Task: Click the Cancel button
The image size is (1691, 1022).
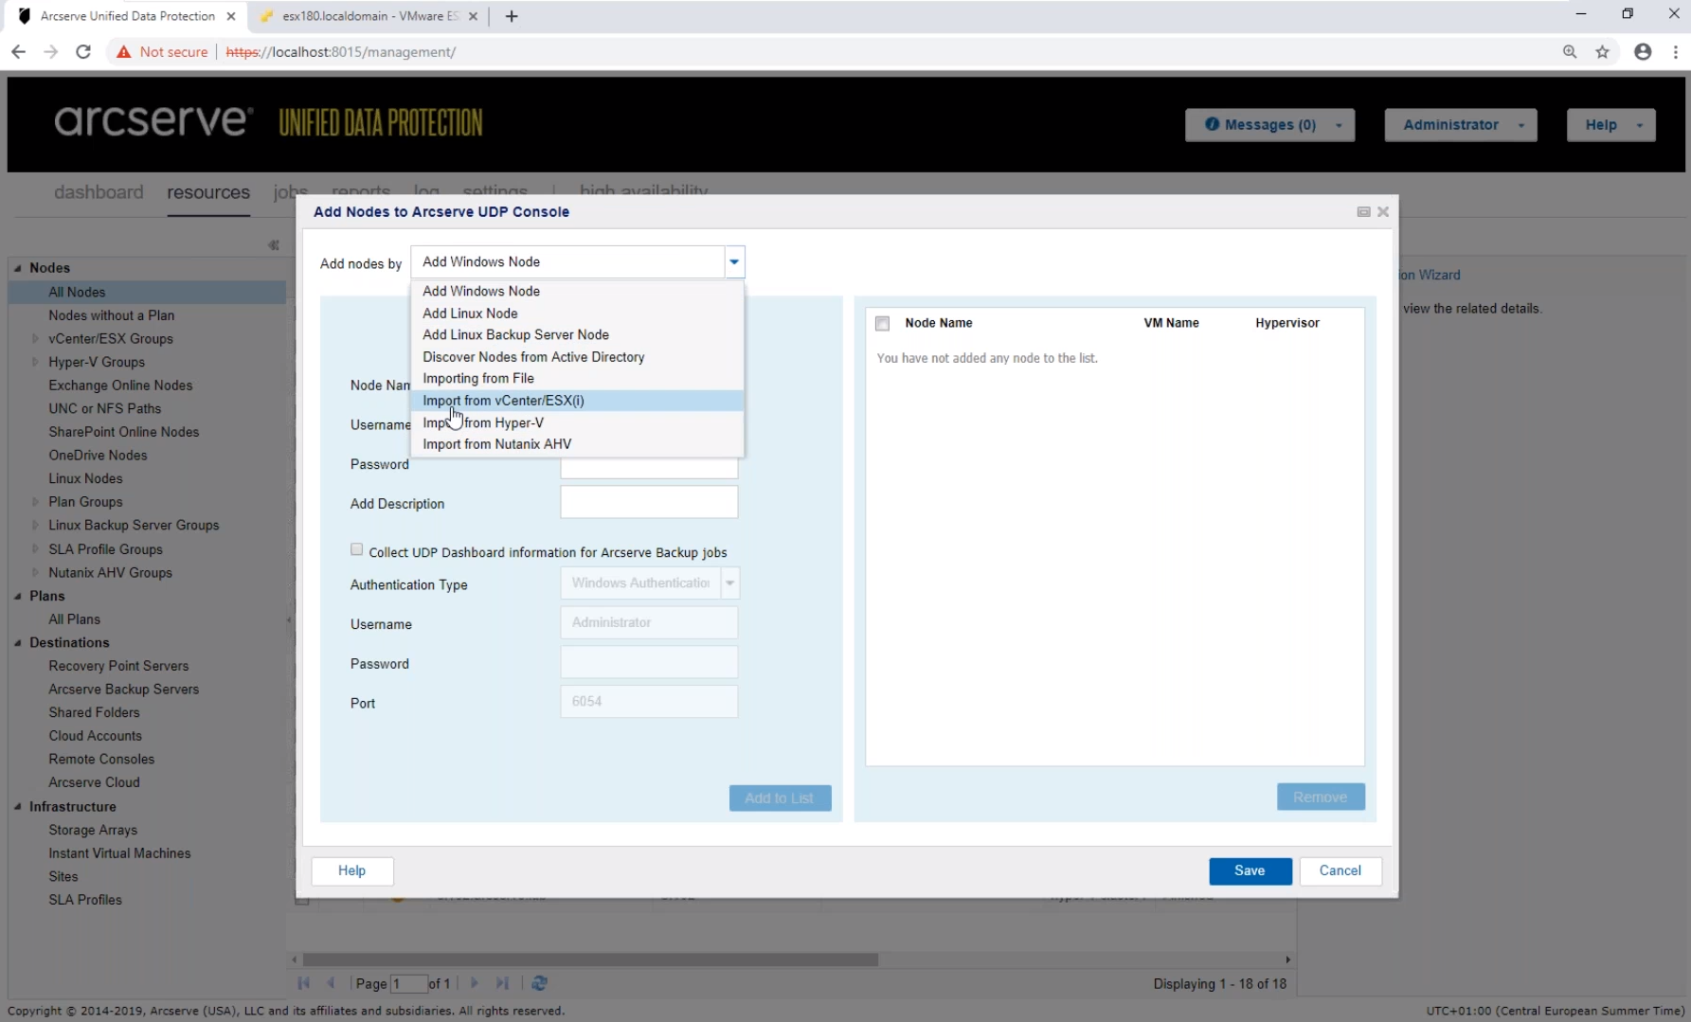Action: (1340, 870)
